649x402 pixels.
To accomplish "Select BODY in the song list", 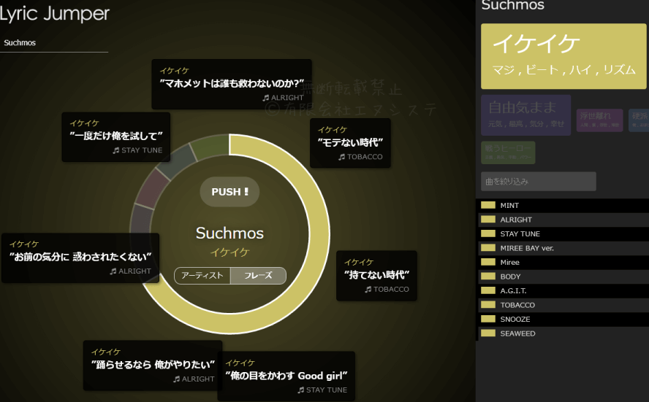I will tap(563, 277).
